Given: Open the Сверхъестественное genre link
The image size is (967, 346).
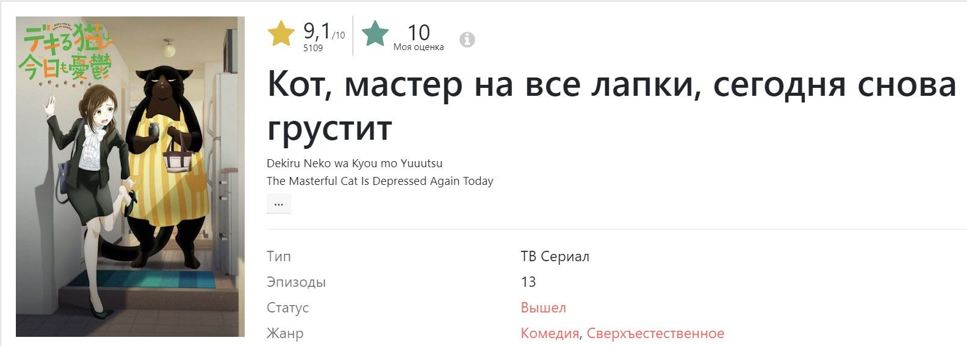Looking at the screenshot, I should click(x=655, y=333).
